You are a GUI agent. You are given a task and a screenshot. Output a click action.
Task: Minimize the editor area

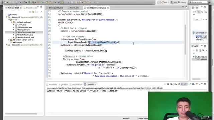point(183,7)
